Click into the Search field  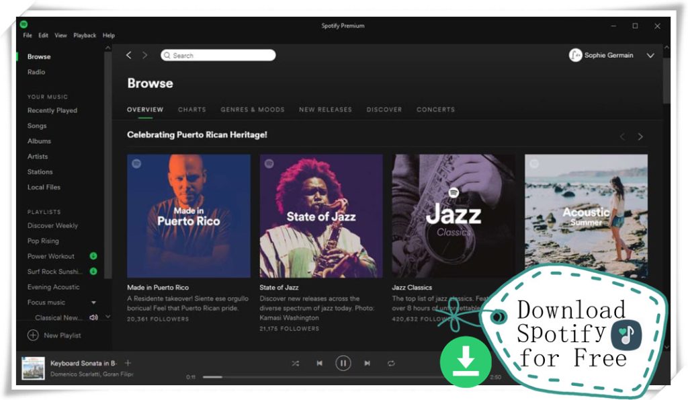point(218,55)
